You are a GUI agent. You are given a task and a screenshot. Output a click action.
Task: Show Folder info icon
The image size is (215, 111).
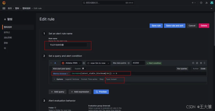coord(55,108)
